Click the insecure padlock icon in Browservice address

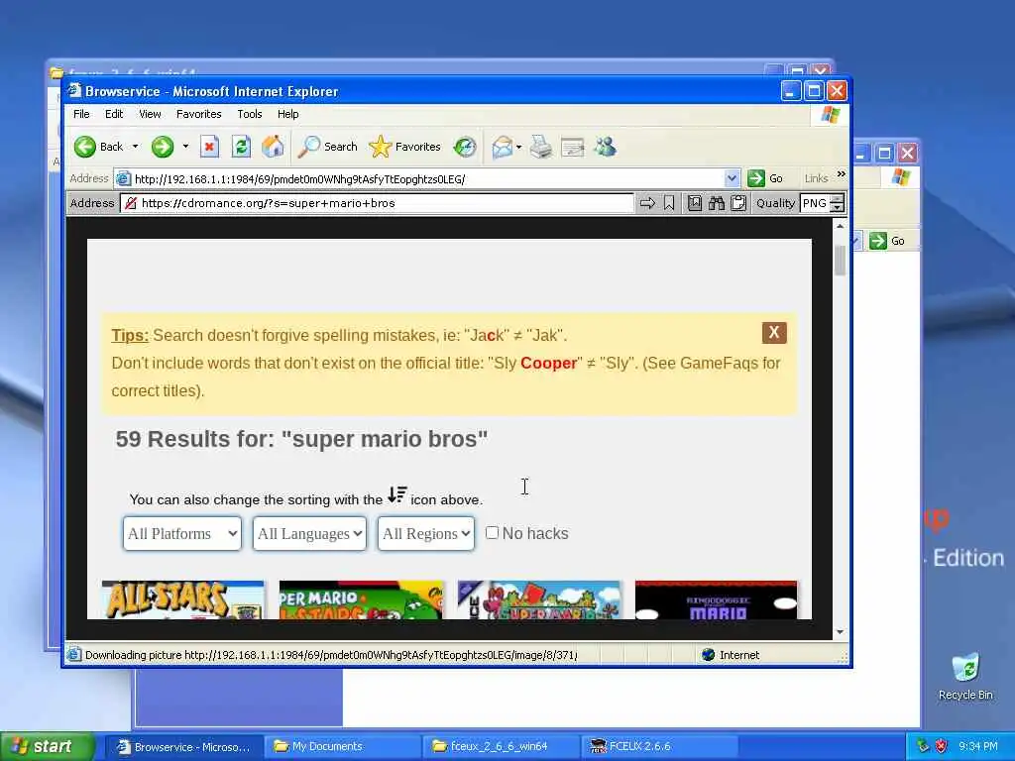click(130, 203)
